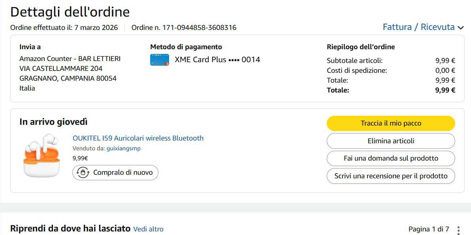Click the chevron beside Fattura / Ricevuta
This screenshot has width=471, height=235.
pyautogui.click(x=460, y=28)
